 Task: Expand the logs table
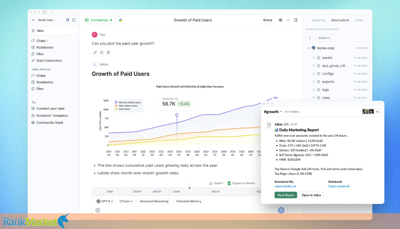[x=314, y=90]
